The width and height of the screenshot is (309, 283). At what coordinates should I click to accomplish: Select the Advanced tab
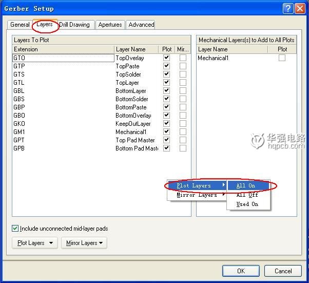point(141,25)
